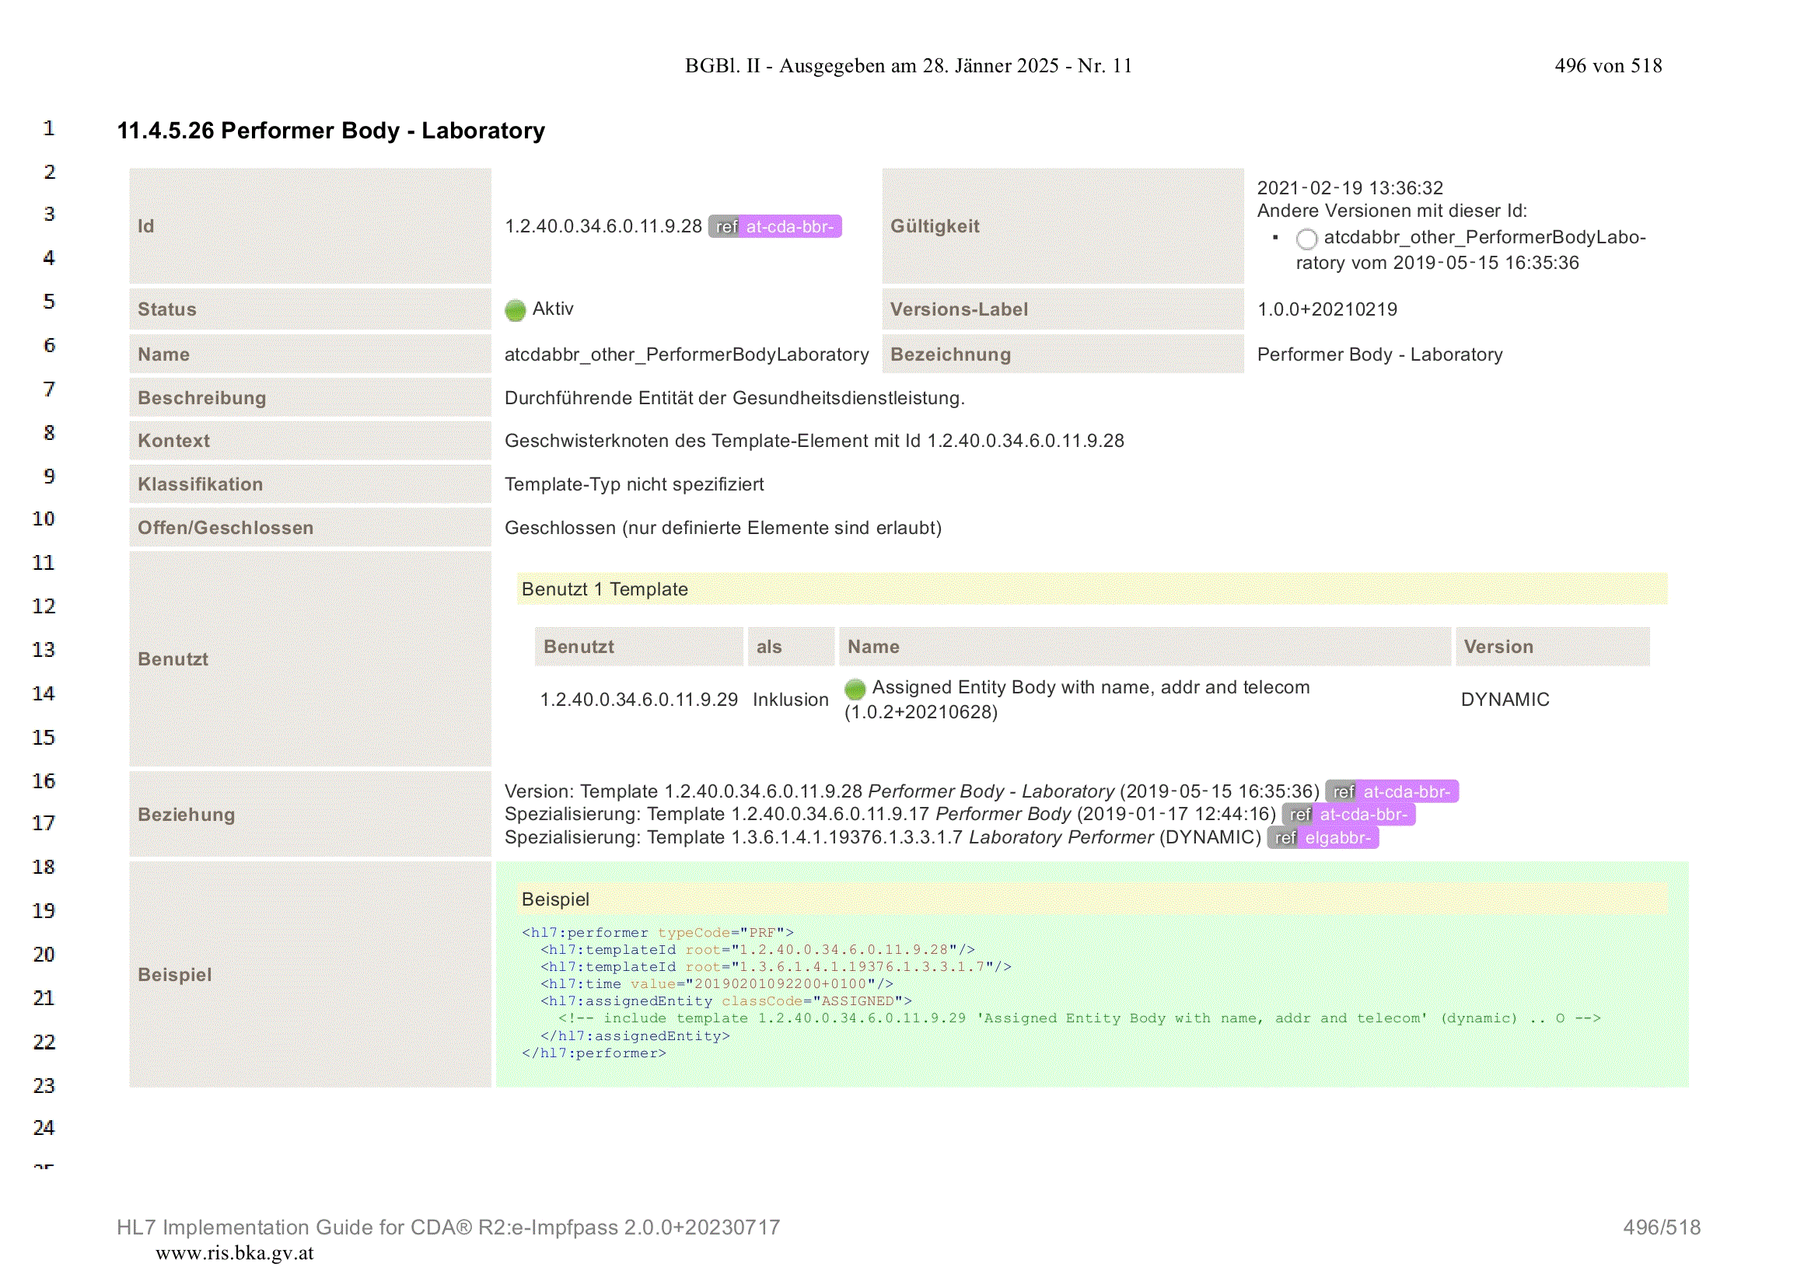
Task: Click the other version date 2019-05-15 16:35:36
Action: pyautogui.click(x=1485, y=263)
